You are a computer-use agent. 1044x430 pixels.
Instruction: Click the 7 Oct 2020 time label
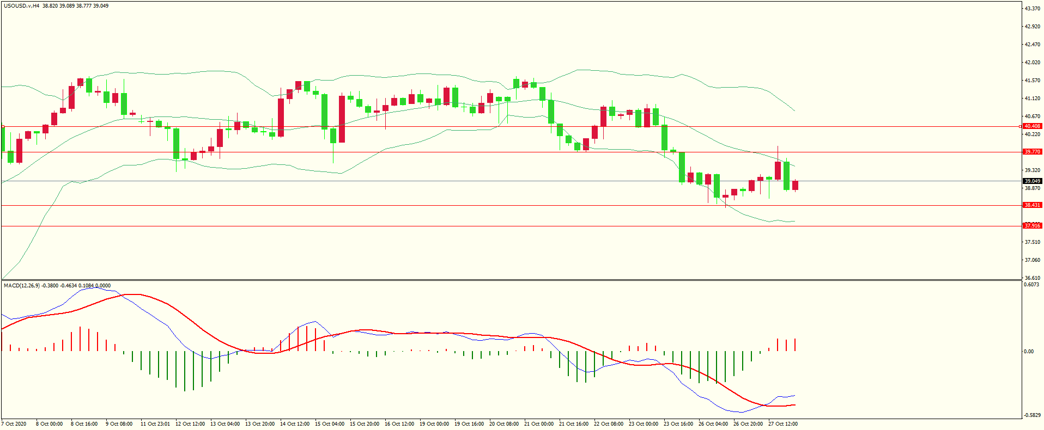click(14, 424)
